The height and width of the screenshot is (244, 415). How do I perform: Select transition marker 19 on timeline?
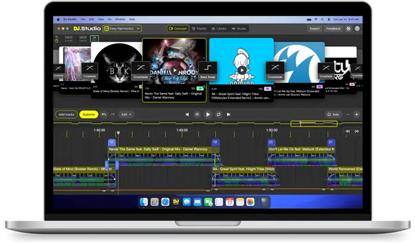[215, 142]
